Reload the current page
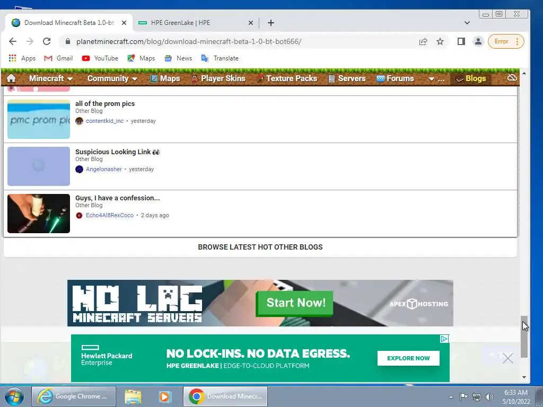This screenshot has width=543, height=407. 47,41
